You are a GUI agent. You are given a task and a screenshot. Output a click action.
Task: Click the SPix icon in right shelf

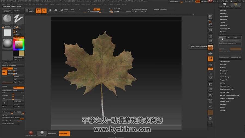point(210,21)
